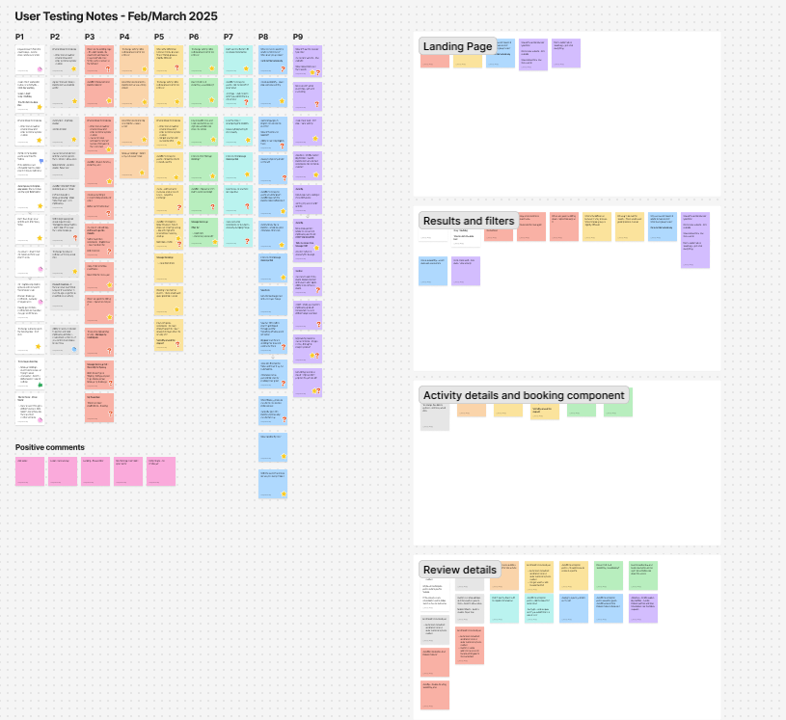Click the question mark stamp on P7's second note
The width and height of the screenshot is (786, 720).
click(x=246, y=102)
